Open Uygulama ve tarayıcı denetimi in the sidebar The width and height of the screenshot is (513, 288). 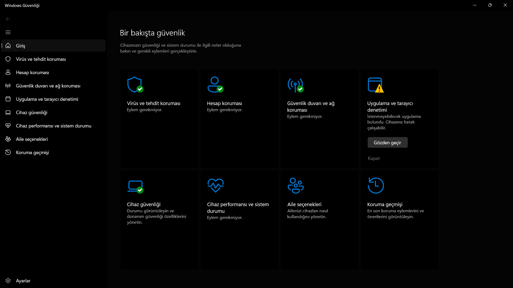(47, 99)
